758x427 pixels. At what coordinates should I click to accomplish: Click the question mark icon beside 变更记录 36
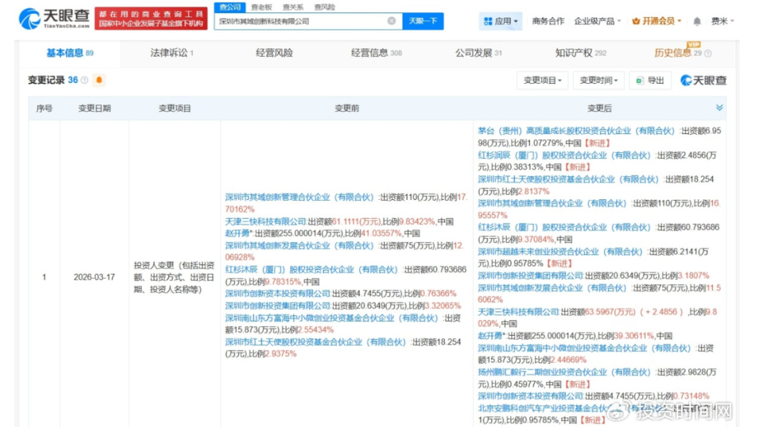point(84,79)
